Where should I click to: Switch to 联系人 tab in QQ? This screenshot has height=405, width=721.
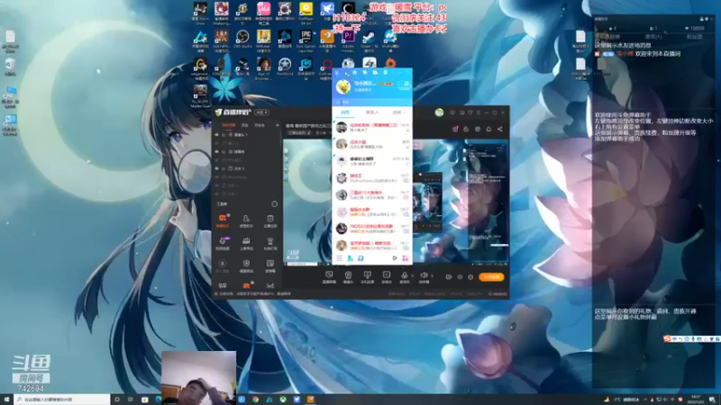tap(371, 112)
